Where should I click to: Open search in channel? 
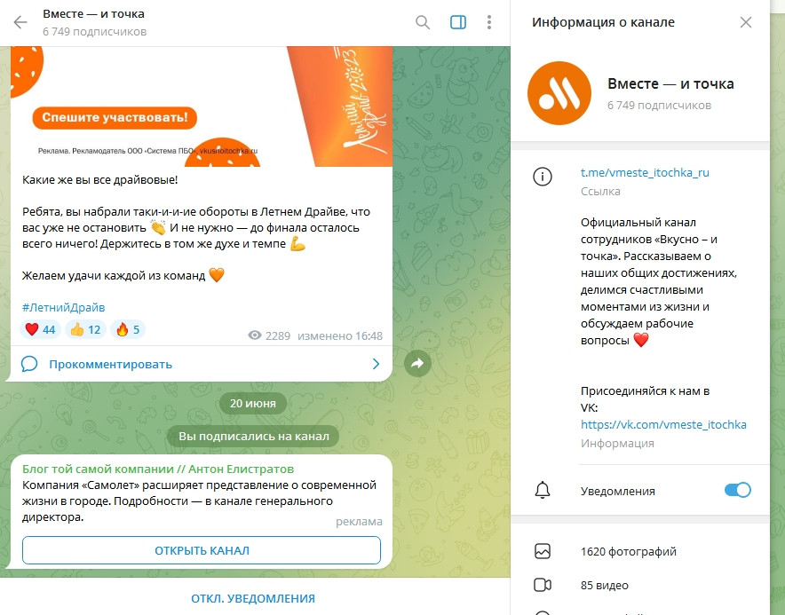pyautogui.click(x=423, y=22)
